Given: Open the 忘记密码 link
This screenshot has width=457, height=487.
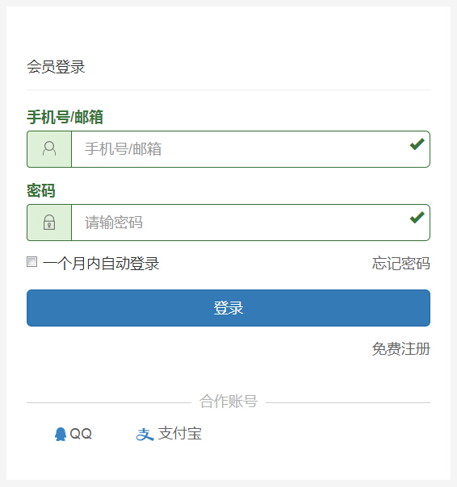Looking at the screenshot, I should pos(401,264).
